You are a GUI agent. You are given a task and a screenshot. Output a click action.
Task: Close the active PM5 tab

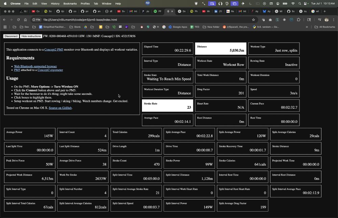point(172,11)
